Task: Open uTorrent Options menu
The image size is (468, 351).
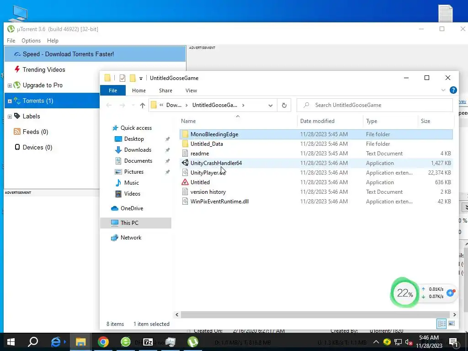Action: click(31, 41)
